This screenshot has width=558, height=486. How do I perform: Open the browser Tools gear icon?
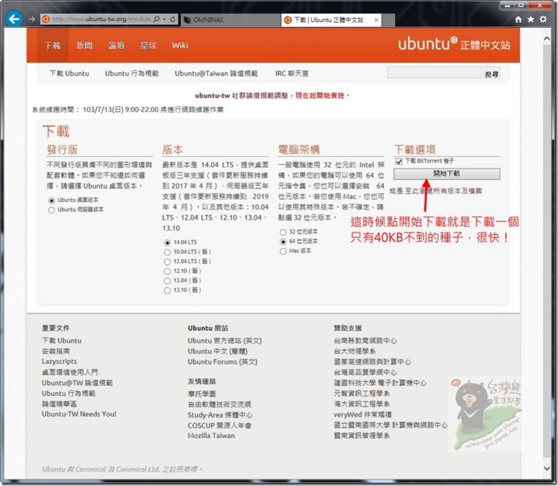[543, 19]
